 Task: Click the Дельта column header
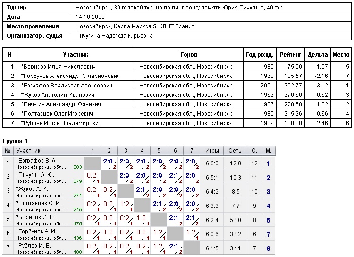[x=317, y=55]
